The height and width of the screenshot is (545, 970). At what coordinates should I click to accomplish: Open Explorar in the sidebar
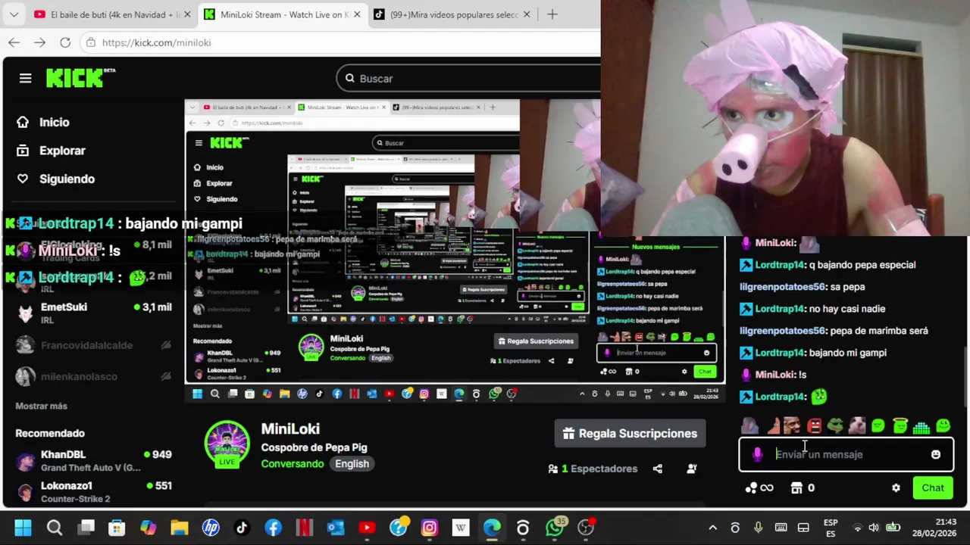pos(52,151)
